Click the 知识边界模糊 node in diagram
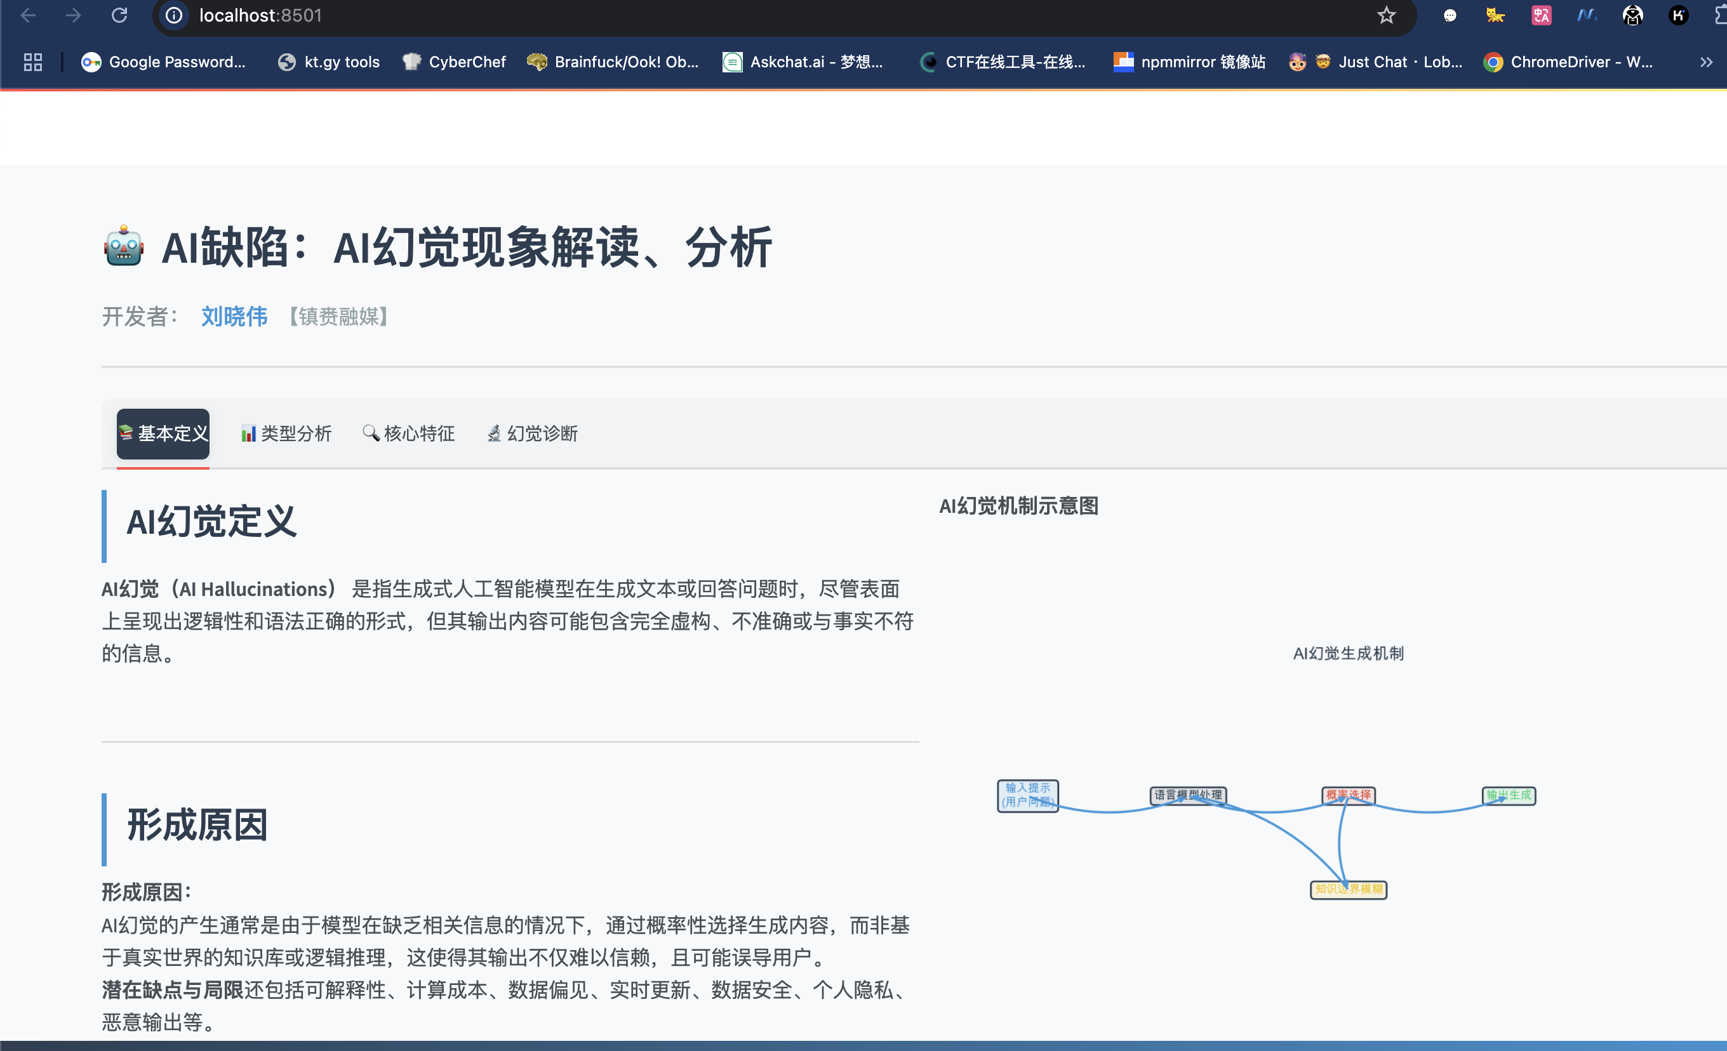The height and width of the screenshot is (1051, 1727). click(x=1348, y=890)
